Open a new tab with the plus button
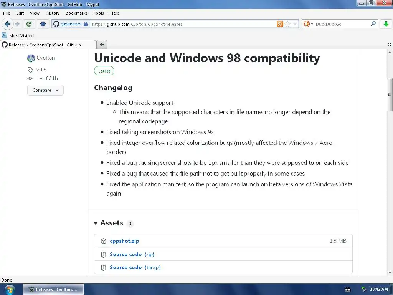This screenshot has width=393, height=295. tap(101, 45)
